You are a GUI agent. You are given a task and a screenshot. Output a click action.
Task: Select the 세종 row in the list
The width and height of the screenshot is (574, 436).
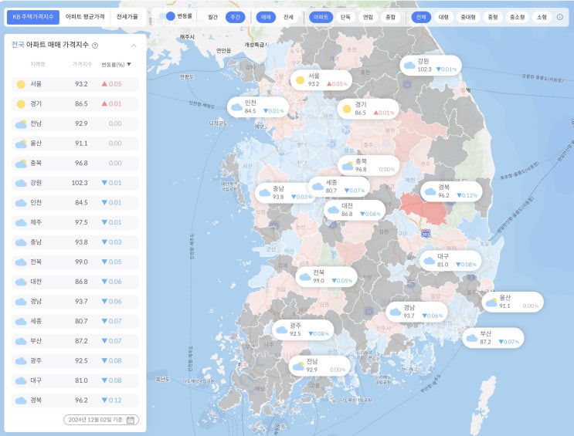coord(76,321)
